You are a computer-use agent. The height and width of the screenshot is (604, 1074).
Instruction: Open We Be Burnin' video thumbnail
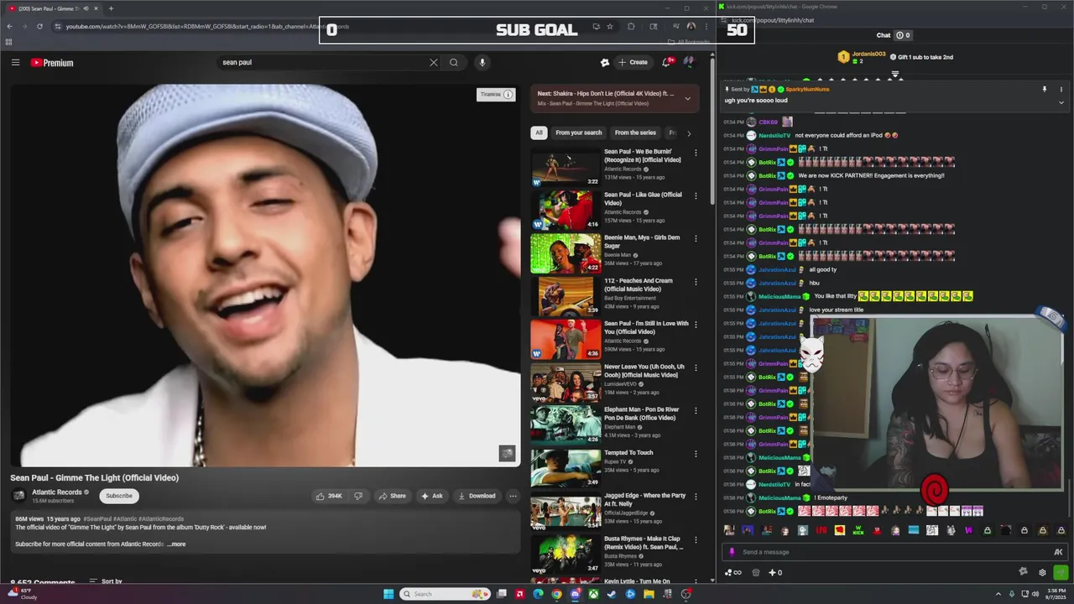point(566,167)
